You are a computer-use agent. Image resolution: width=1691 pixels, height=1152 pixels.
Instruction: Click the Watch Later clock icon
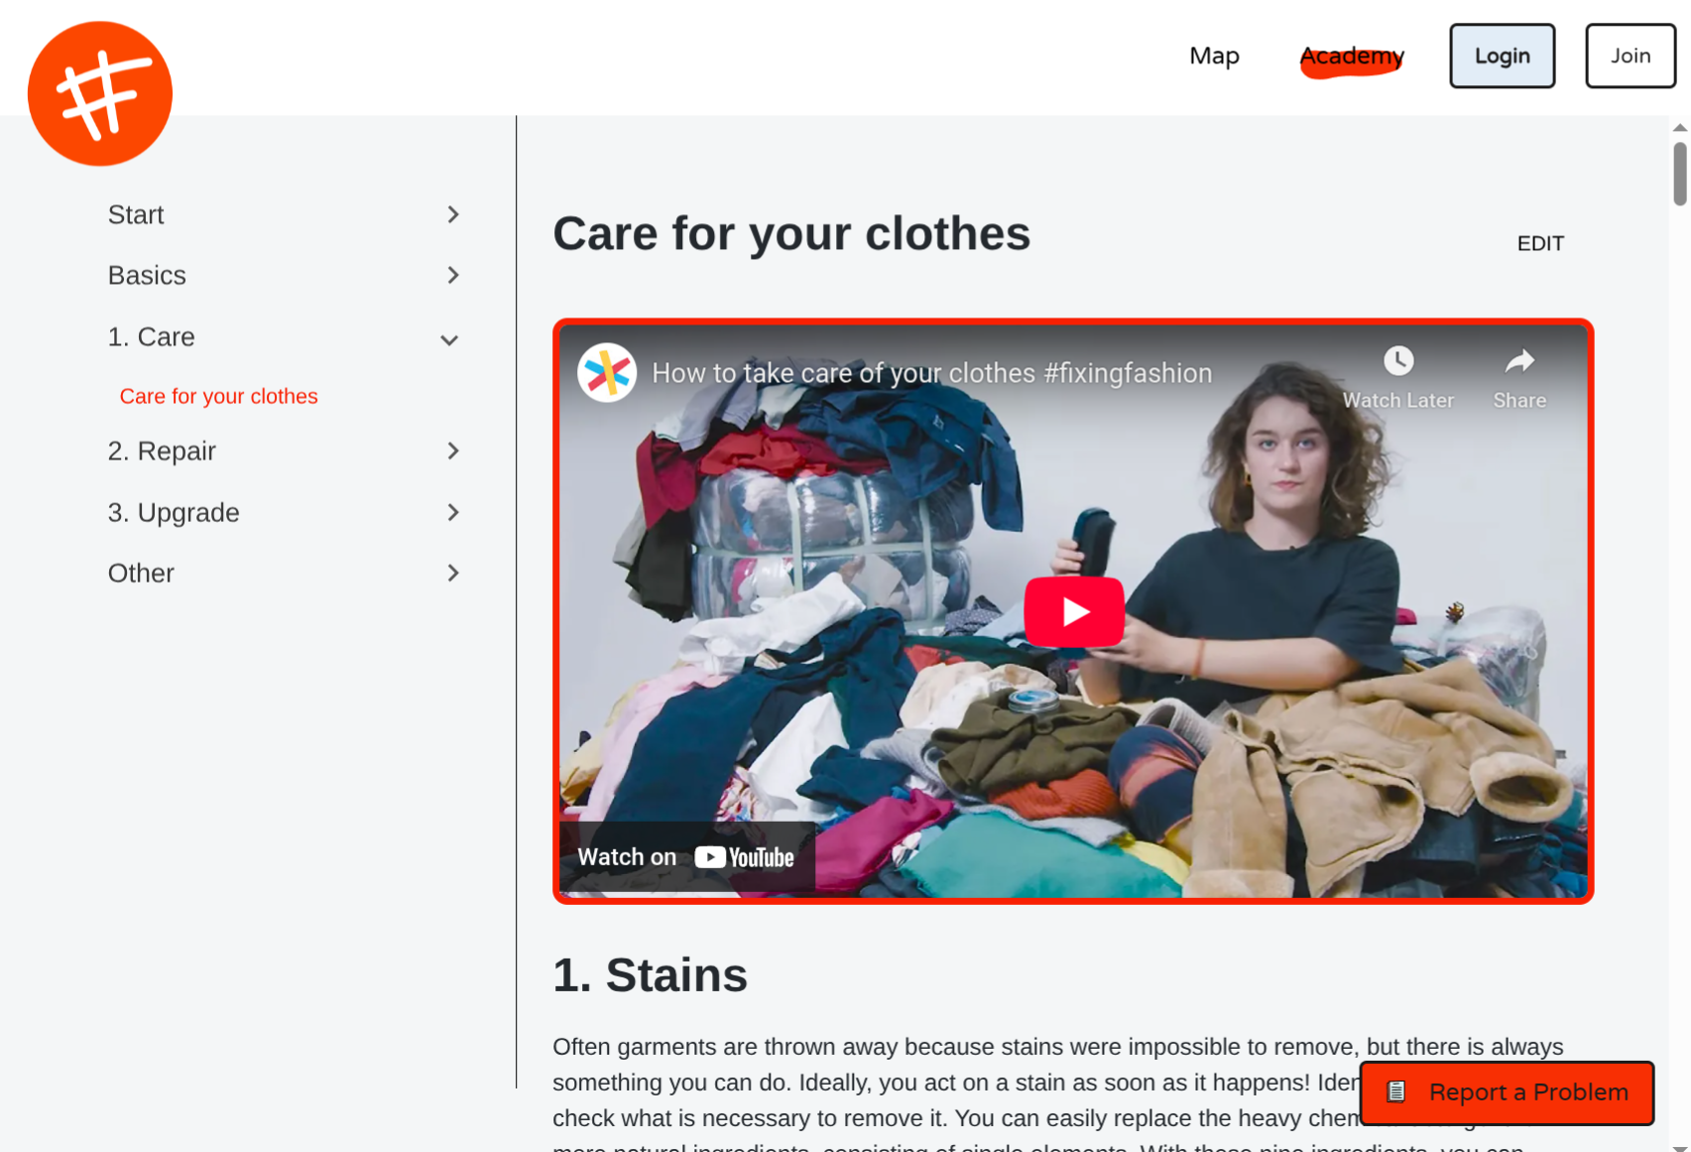coord(1398,360)
